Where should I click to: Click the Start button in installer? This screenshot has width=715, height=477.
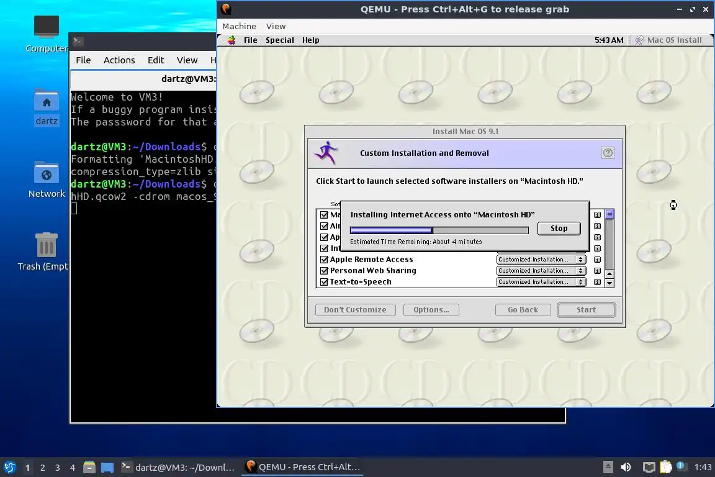tap(586, 309)
